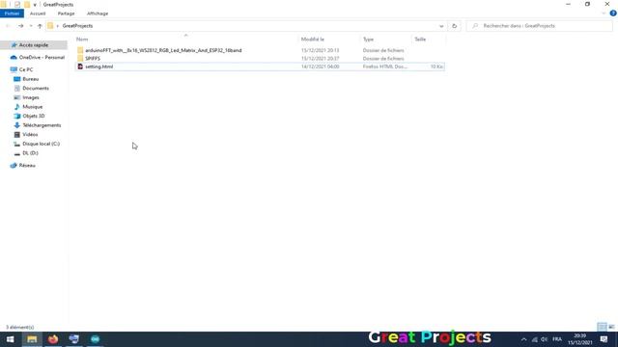Go forward with the right arrow
This screenshot has height=347, width=618.
21,26
